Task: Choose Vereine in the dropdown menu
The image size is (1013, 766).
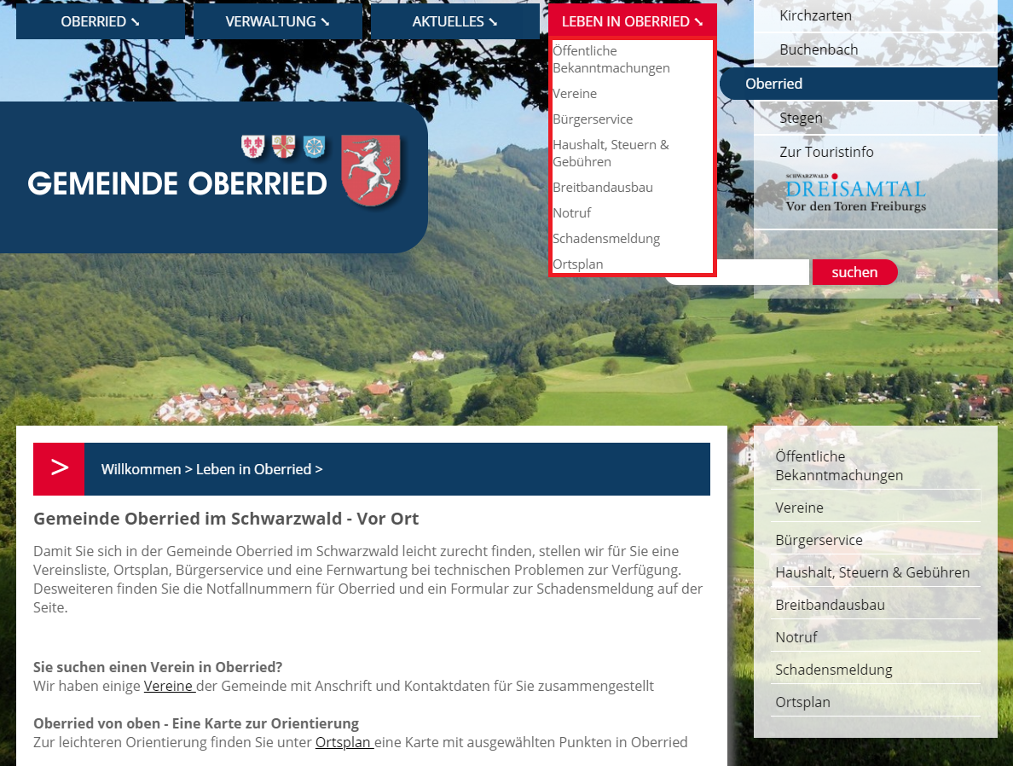Action: coord(575,94)
